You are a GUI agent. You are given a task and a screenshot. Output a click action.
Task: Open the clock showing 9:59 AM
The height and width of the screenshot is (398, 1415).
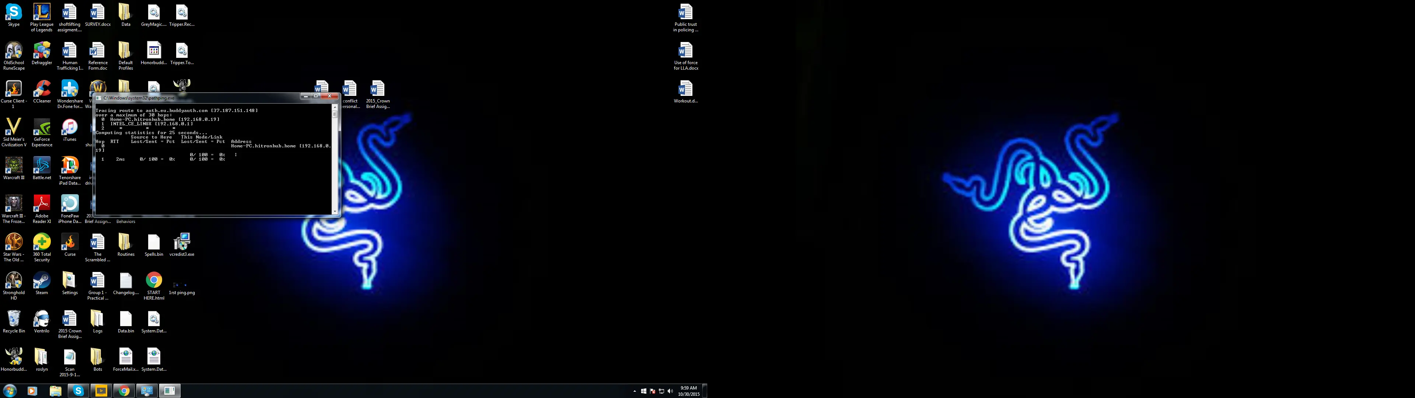688,391
